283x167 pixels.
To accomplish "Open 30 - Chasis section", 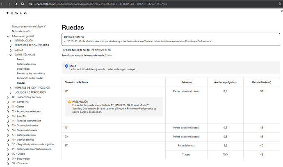I will point(18,154).
